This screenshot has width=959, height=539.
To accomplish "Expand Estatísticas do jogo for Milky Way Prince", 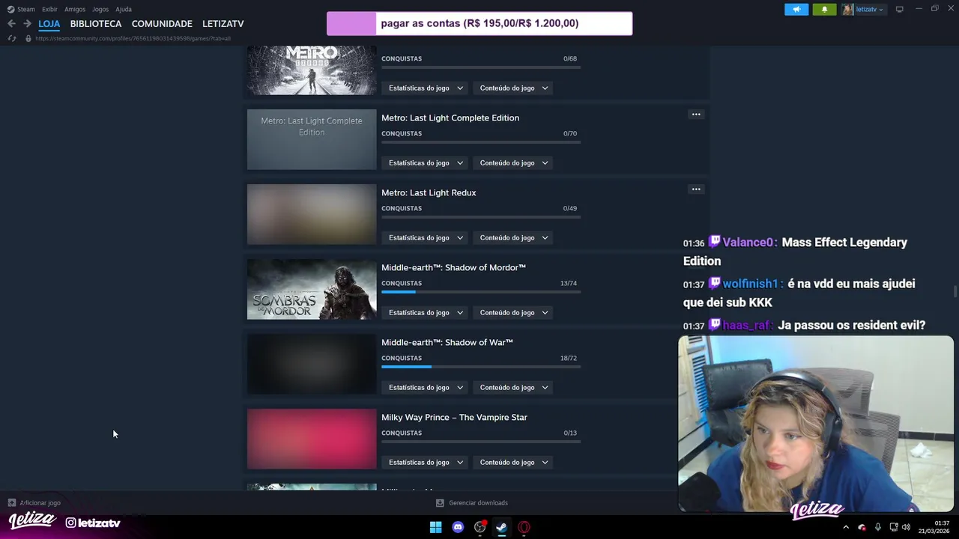I will pos(426,463).
